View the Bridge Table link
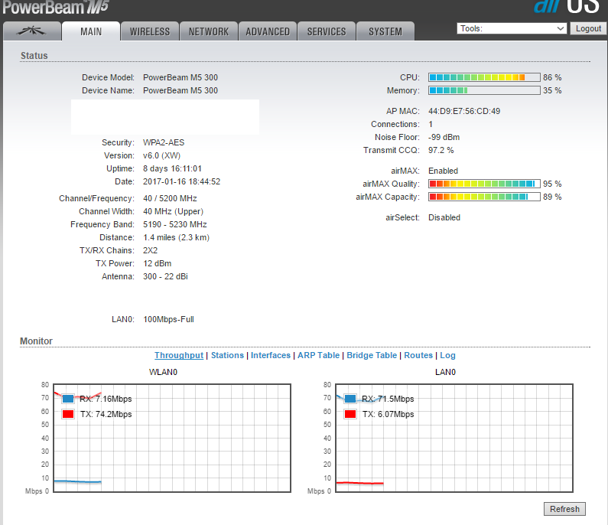 [372, 355]
